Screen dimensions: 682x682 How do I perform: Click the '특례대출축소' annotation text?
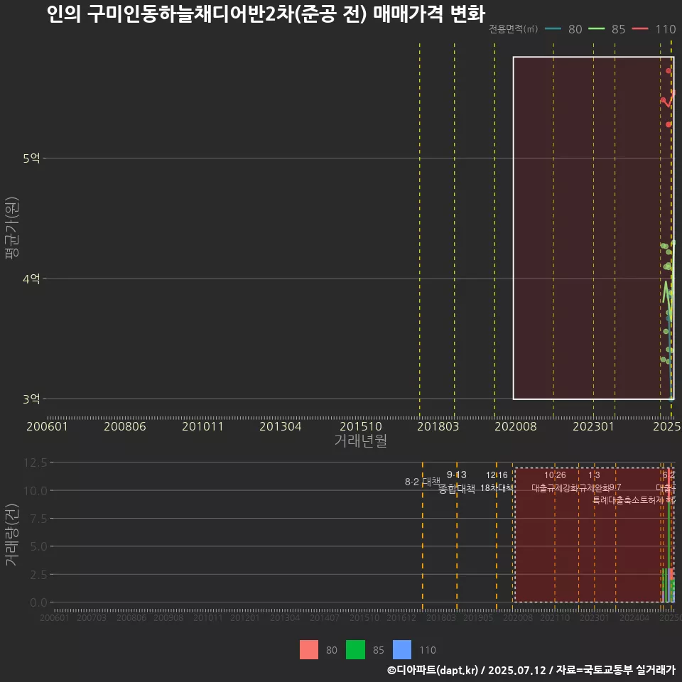point(616,500)
